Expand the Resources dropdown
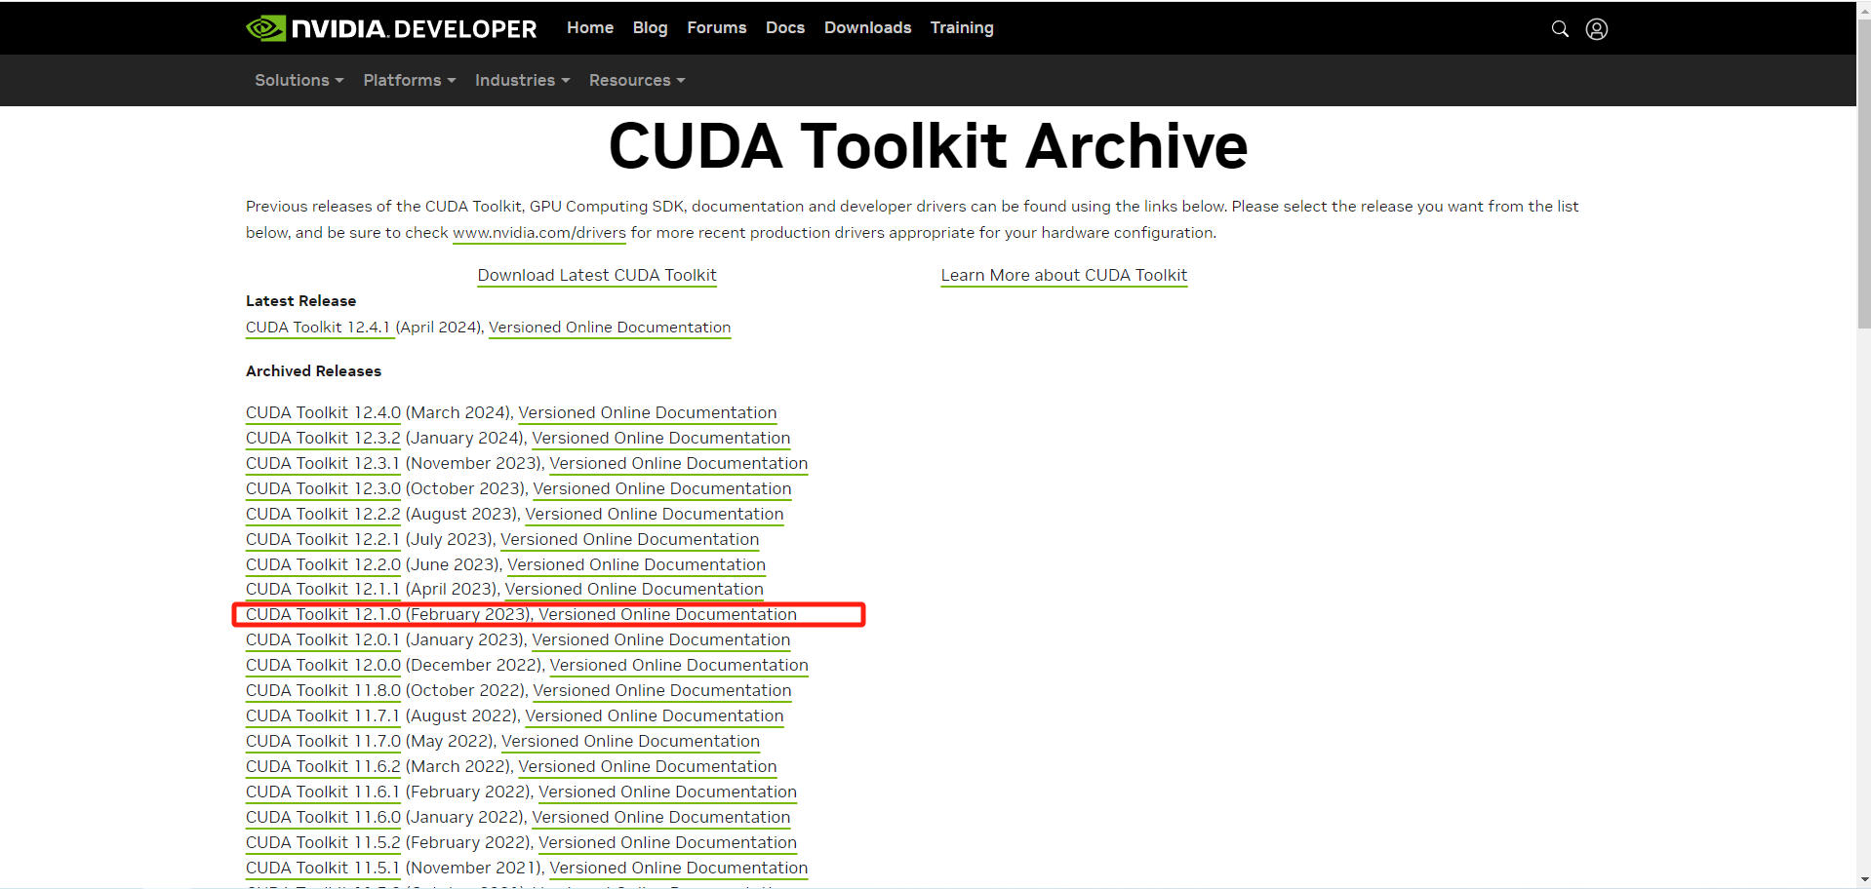Image resolution: width=1871 pixels, height=889 pixels. 636,80
